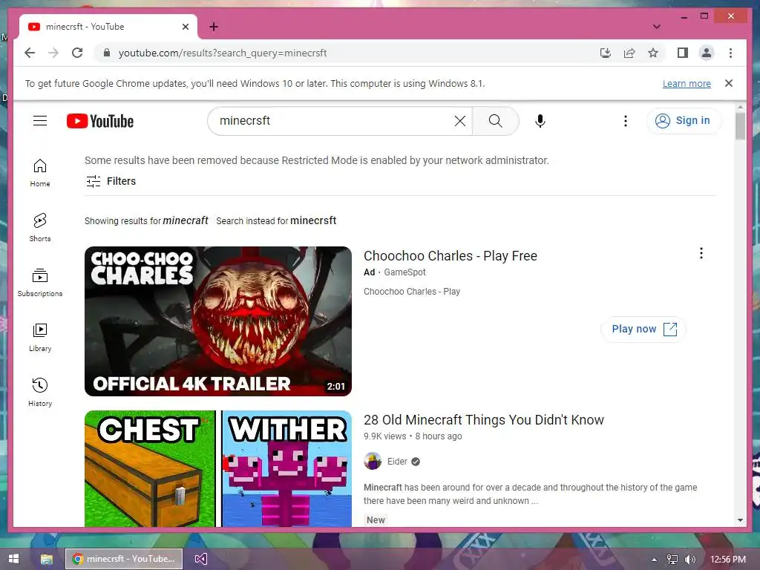The height and width of the screenshot is (570, 760).
Task: Show hidden tray icons arrow
Action: pyautogui.click(x=654, y=560)
